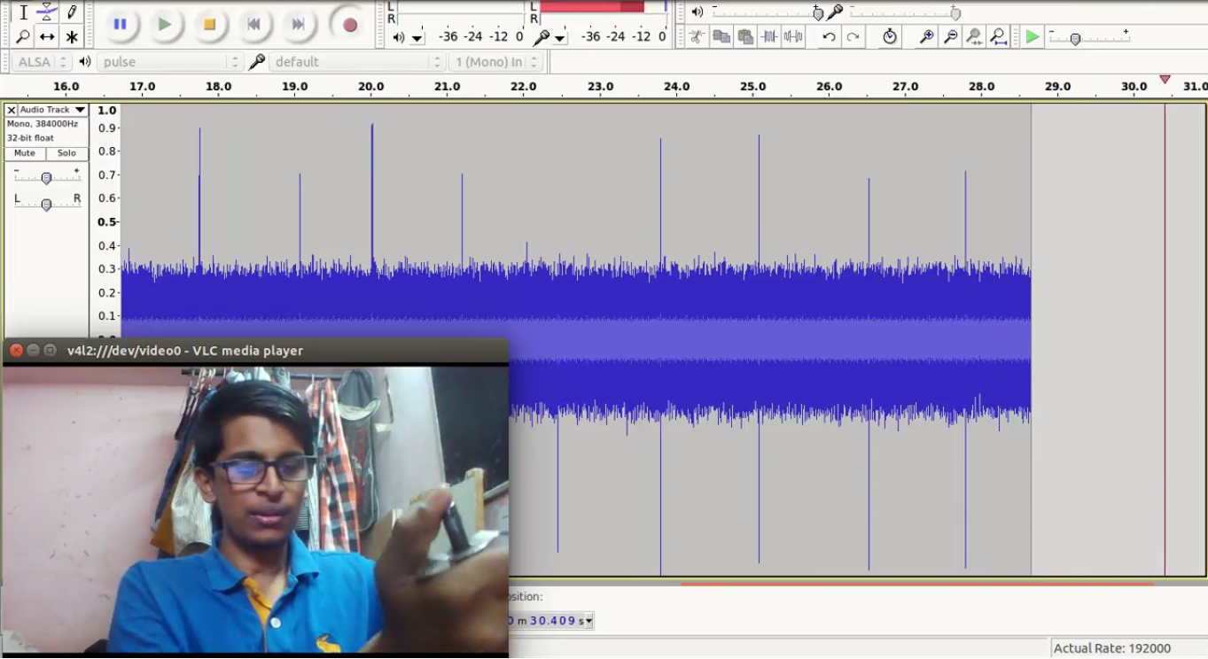The width and height of the screenshot is (1208, 659).
Task: Select the Multi-tool asterisk icon
Action: tap(72, 37)
